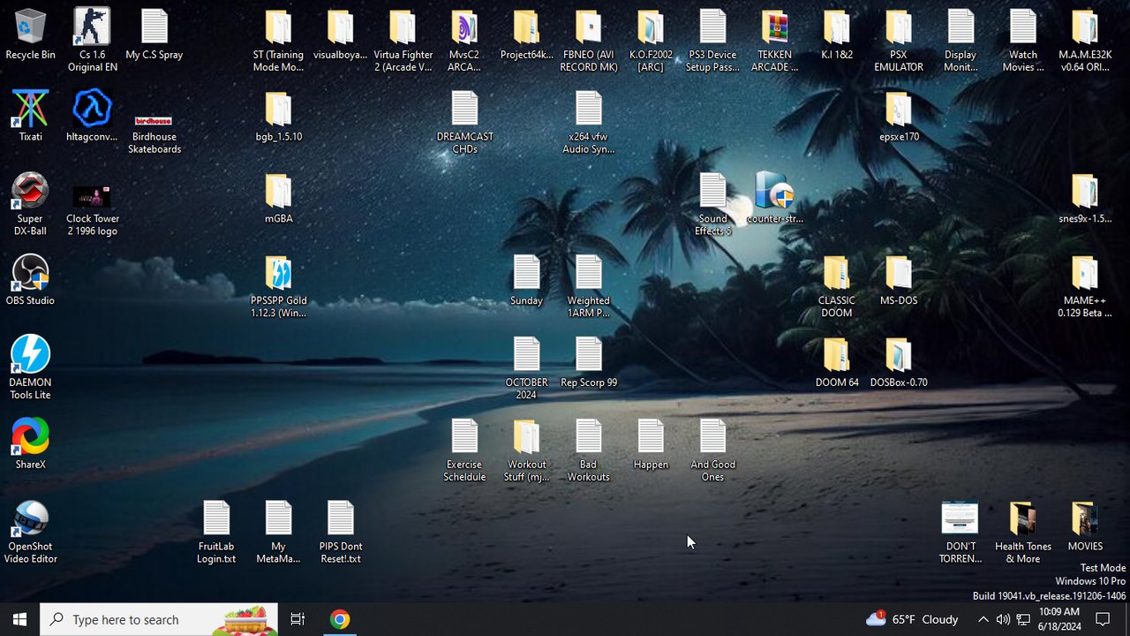The height and width of the screenshot is (636, 1130).
Task: Select the PS3 Device Setup Pass... file
Action: click(x=712, y=41)
